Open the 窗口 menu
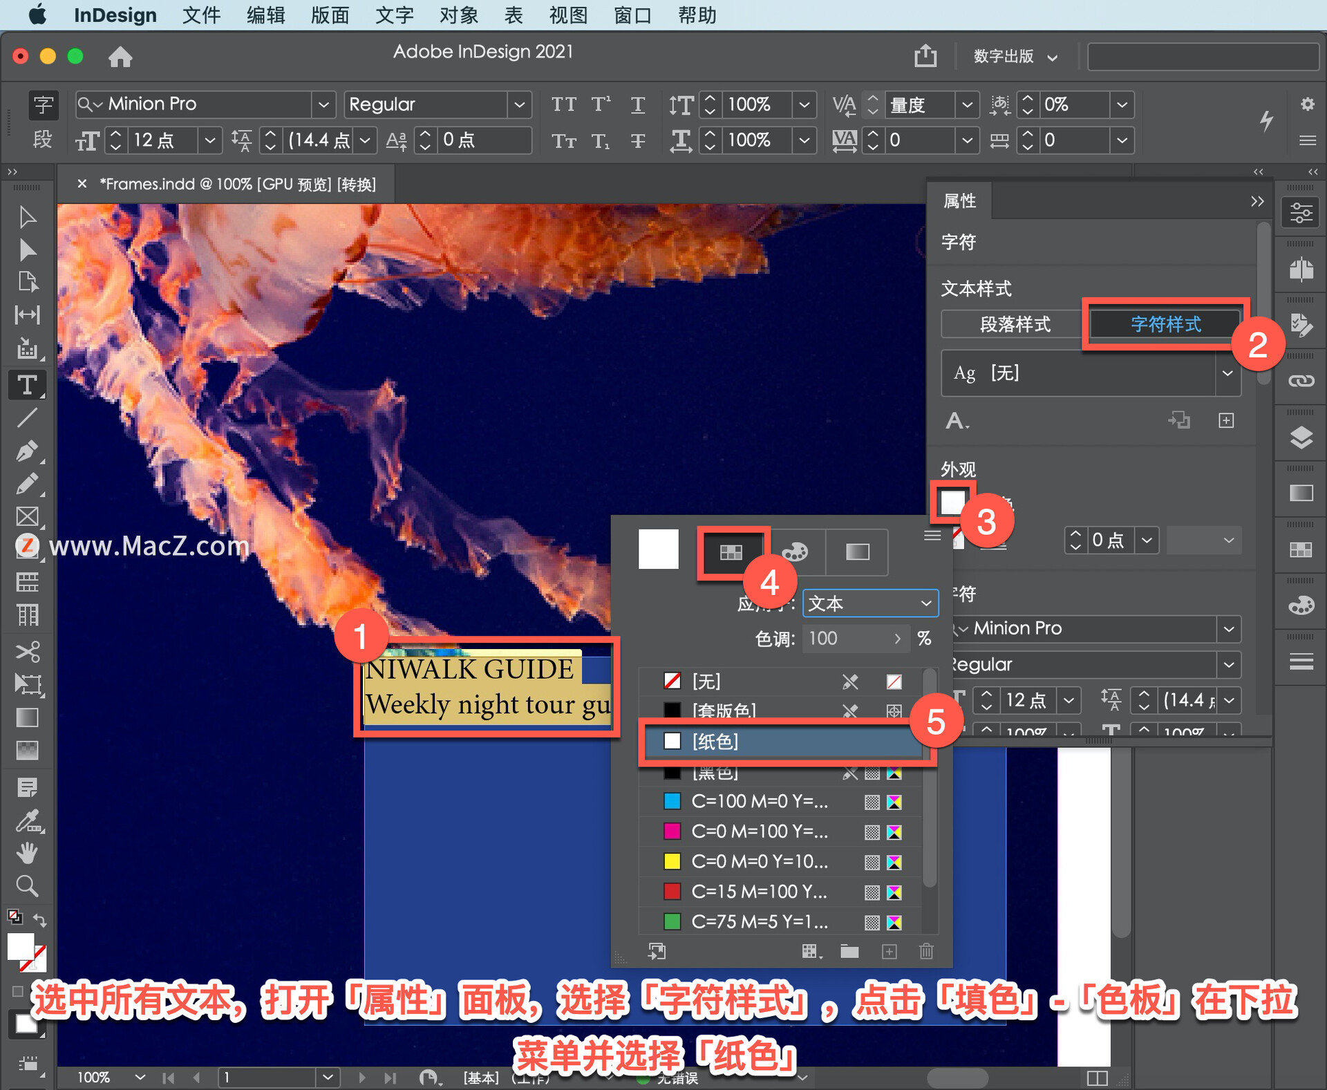 [632, 15]
